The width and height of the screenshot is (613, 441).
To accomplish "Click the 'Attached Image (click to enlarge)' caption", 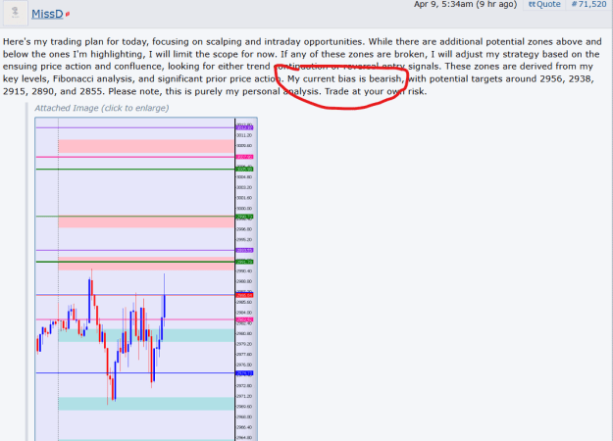I will 102,108.
